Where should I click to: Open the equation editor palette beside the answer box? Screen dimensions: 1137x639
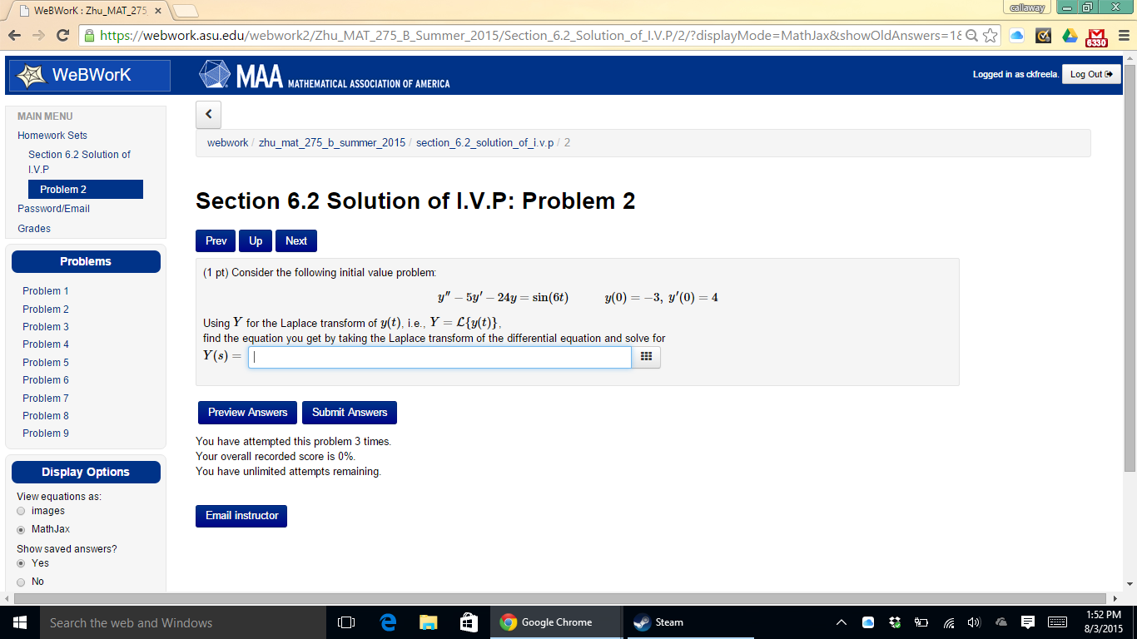[x=645, y=357]
